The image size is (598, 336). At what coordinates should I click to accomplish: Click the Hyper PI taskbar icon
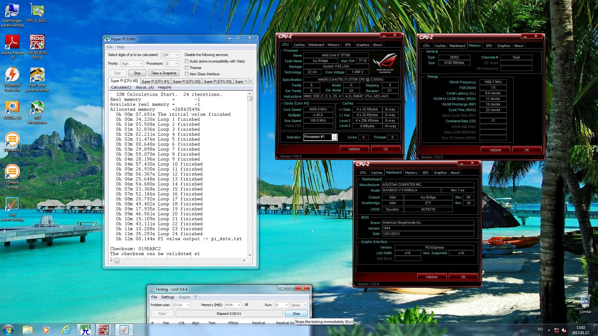[85, 329]
